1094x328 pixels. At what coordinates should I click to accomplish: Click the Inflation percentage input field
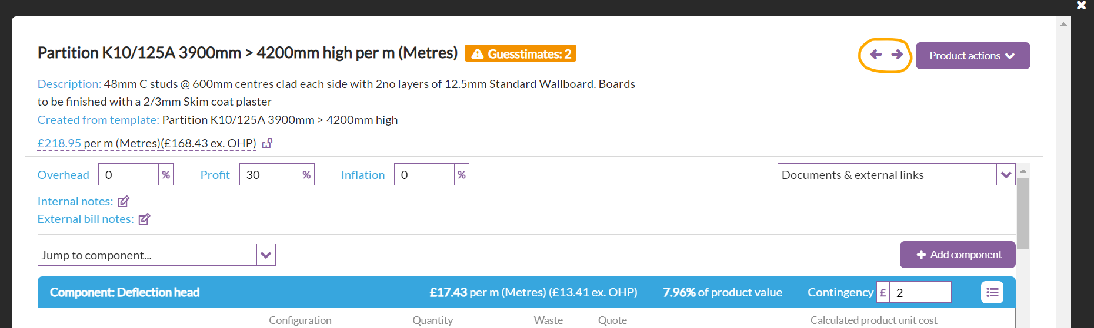(423, 175)
